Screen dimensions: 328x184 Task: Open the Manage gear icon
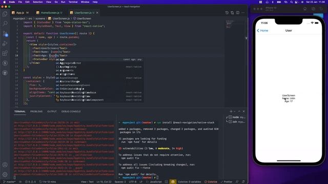(5, 174)
